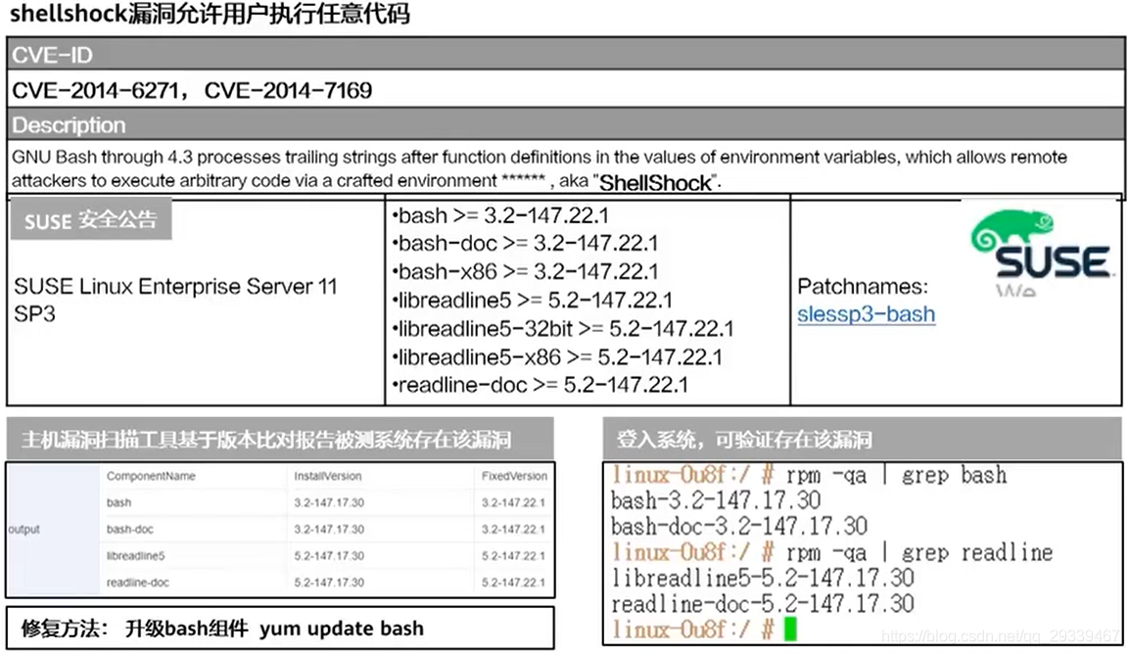Click the 'bash >= 3.2-147.22.1' bullet
Screen dimensions: 1129x654
[500, 215]
